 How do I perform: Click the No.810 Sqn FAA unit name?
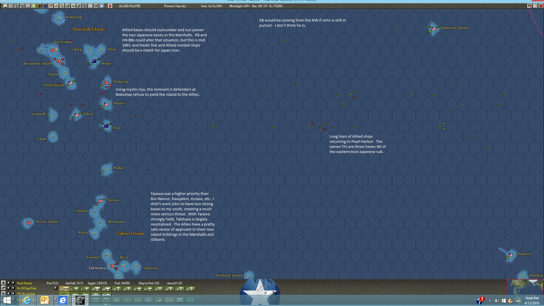point(27,288)
